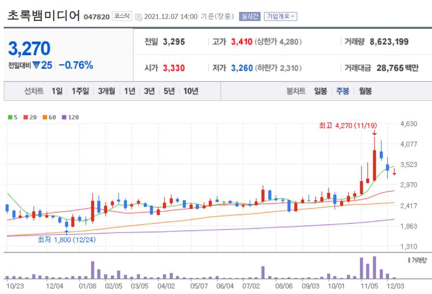The height and width of the screenshot is (294, 432).
Task: Select the 1일 period tab
Action: click(57, 91)
